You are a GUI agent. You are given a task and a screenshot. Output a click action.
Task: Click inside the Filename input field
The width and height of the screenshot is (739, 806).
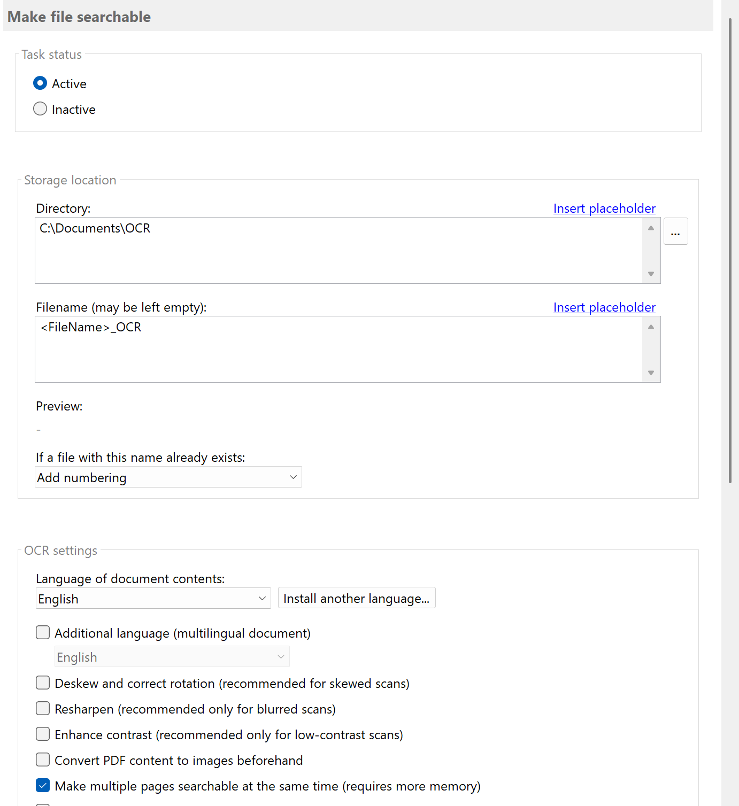pyautogui.click(x=321, y=347)
